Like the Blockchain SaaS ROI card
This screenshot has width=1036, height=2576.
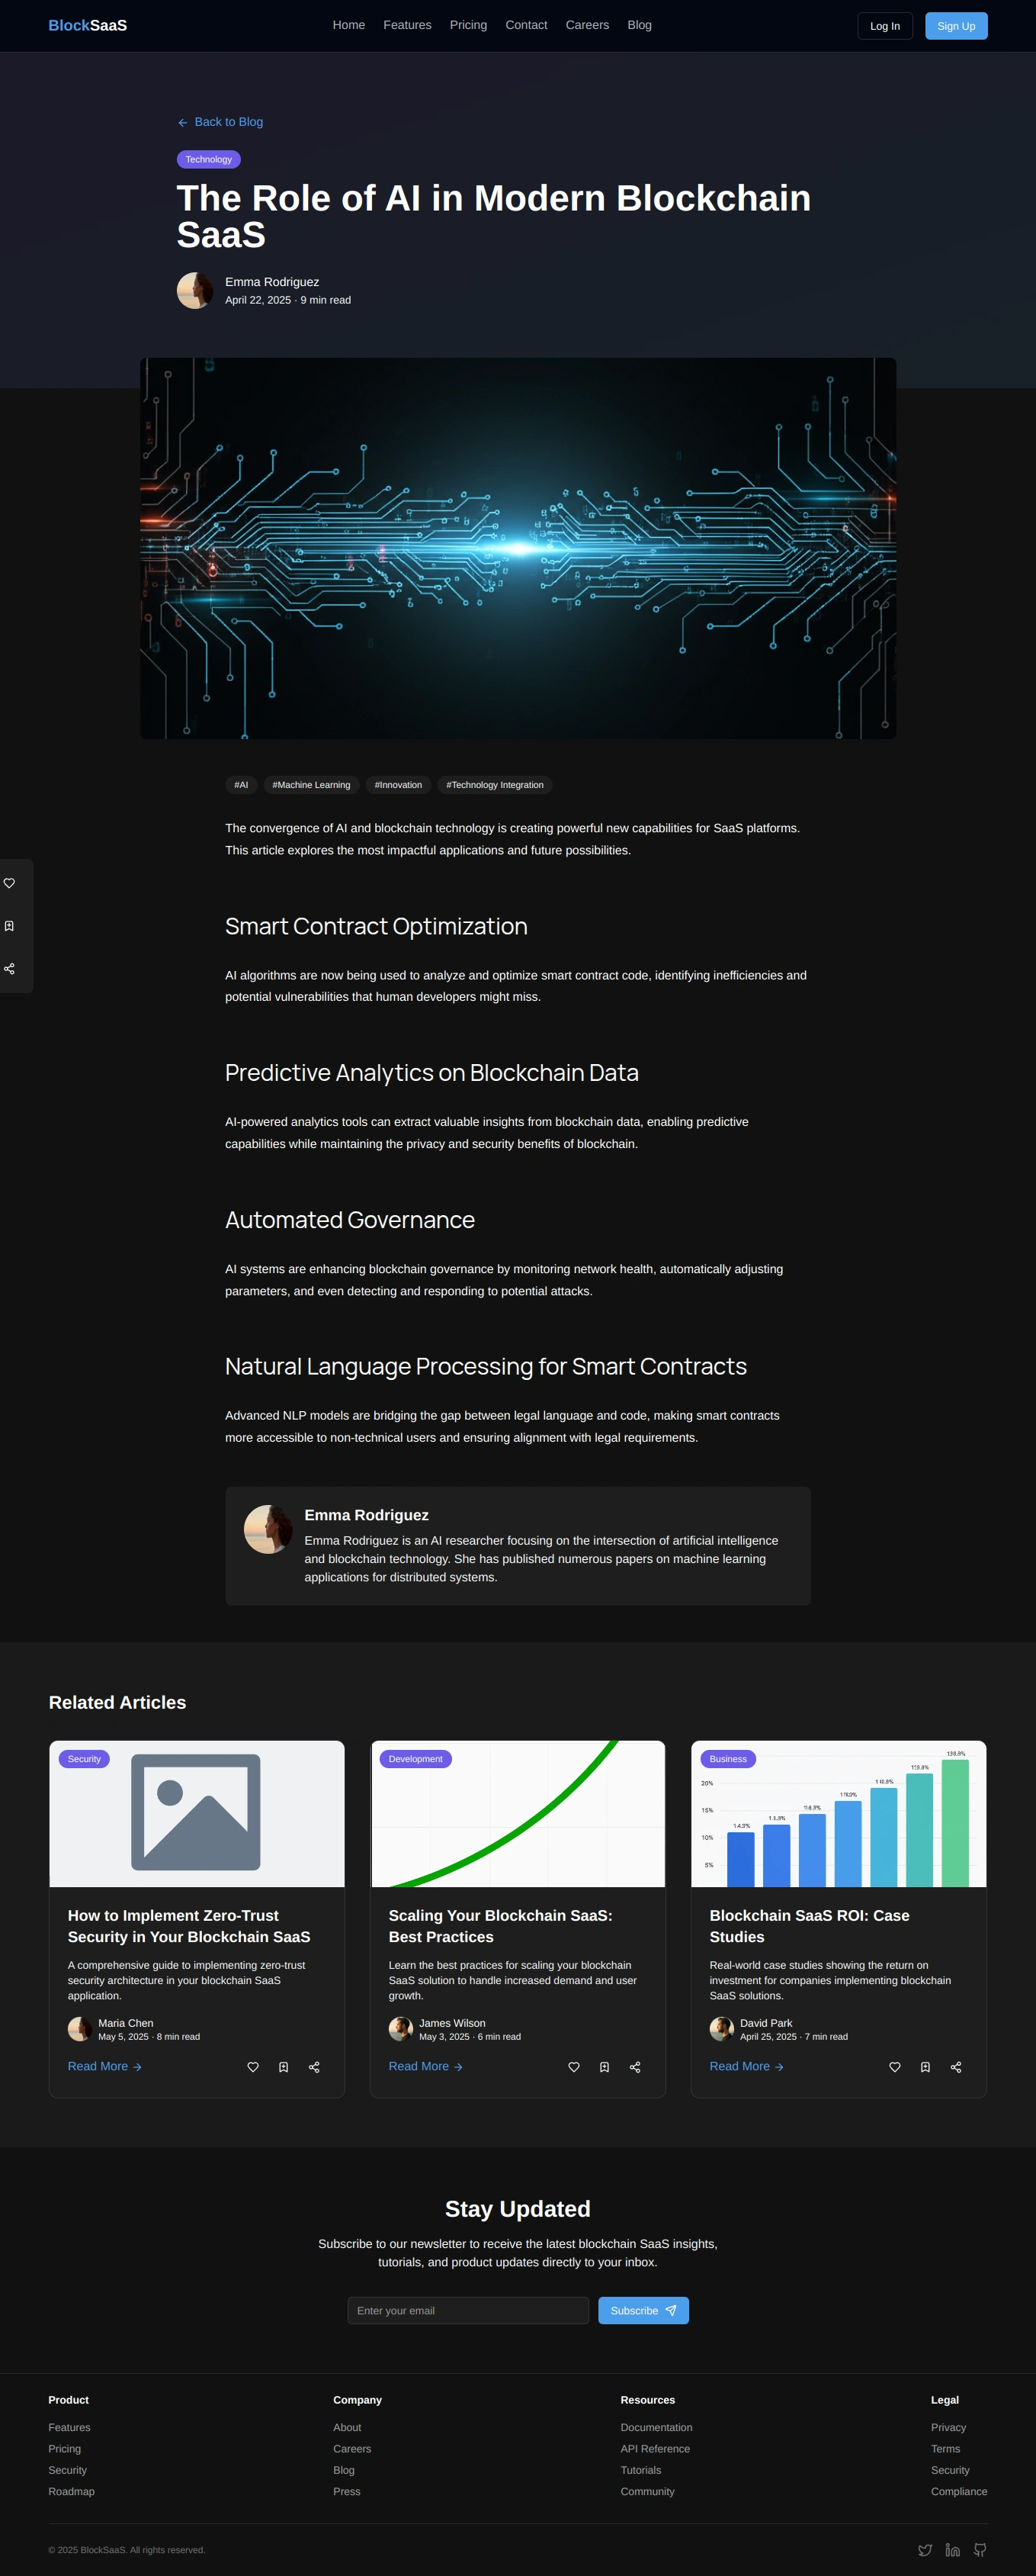895,2067
